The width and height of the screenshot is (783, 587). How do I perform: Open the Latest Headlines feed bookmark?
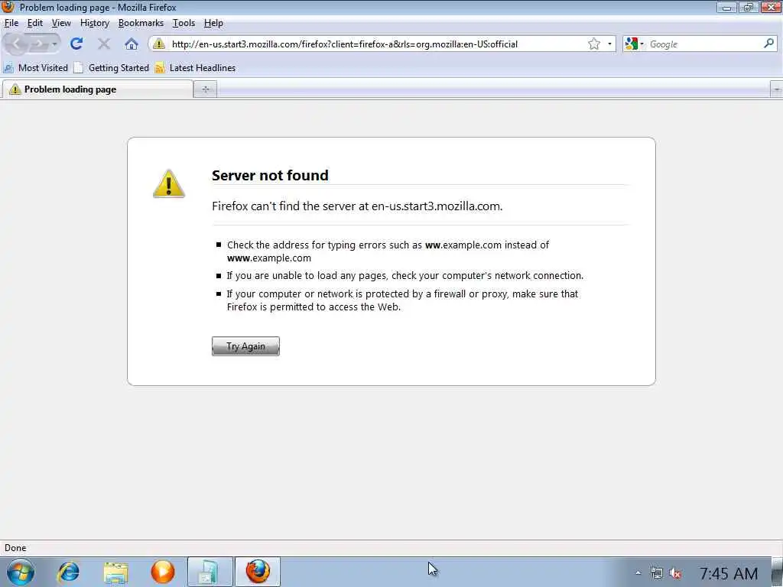point(195,68)
